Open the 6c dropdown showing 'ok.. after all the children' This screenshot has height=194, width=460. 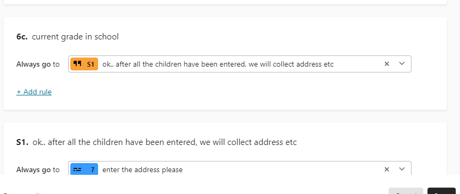[x=240, y=64]
